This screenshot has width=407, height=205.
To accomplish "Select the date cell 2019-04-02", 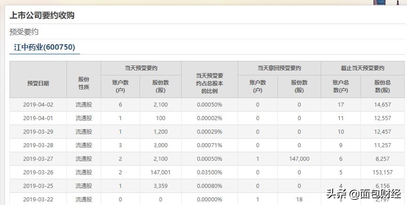I will pos(38,105).
